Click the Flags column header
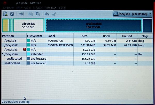Image resolution: width=155 pixels, height=105 pixels. (145, 36)
